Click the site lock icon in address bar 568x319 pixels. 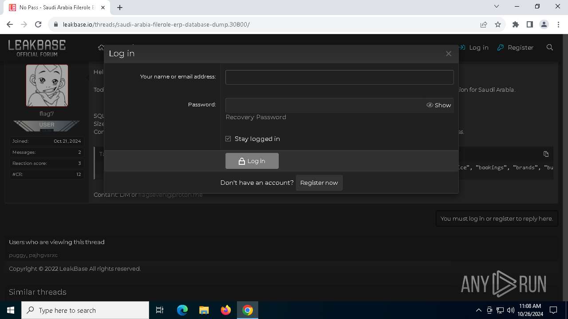[x=56, y=24]
